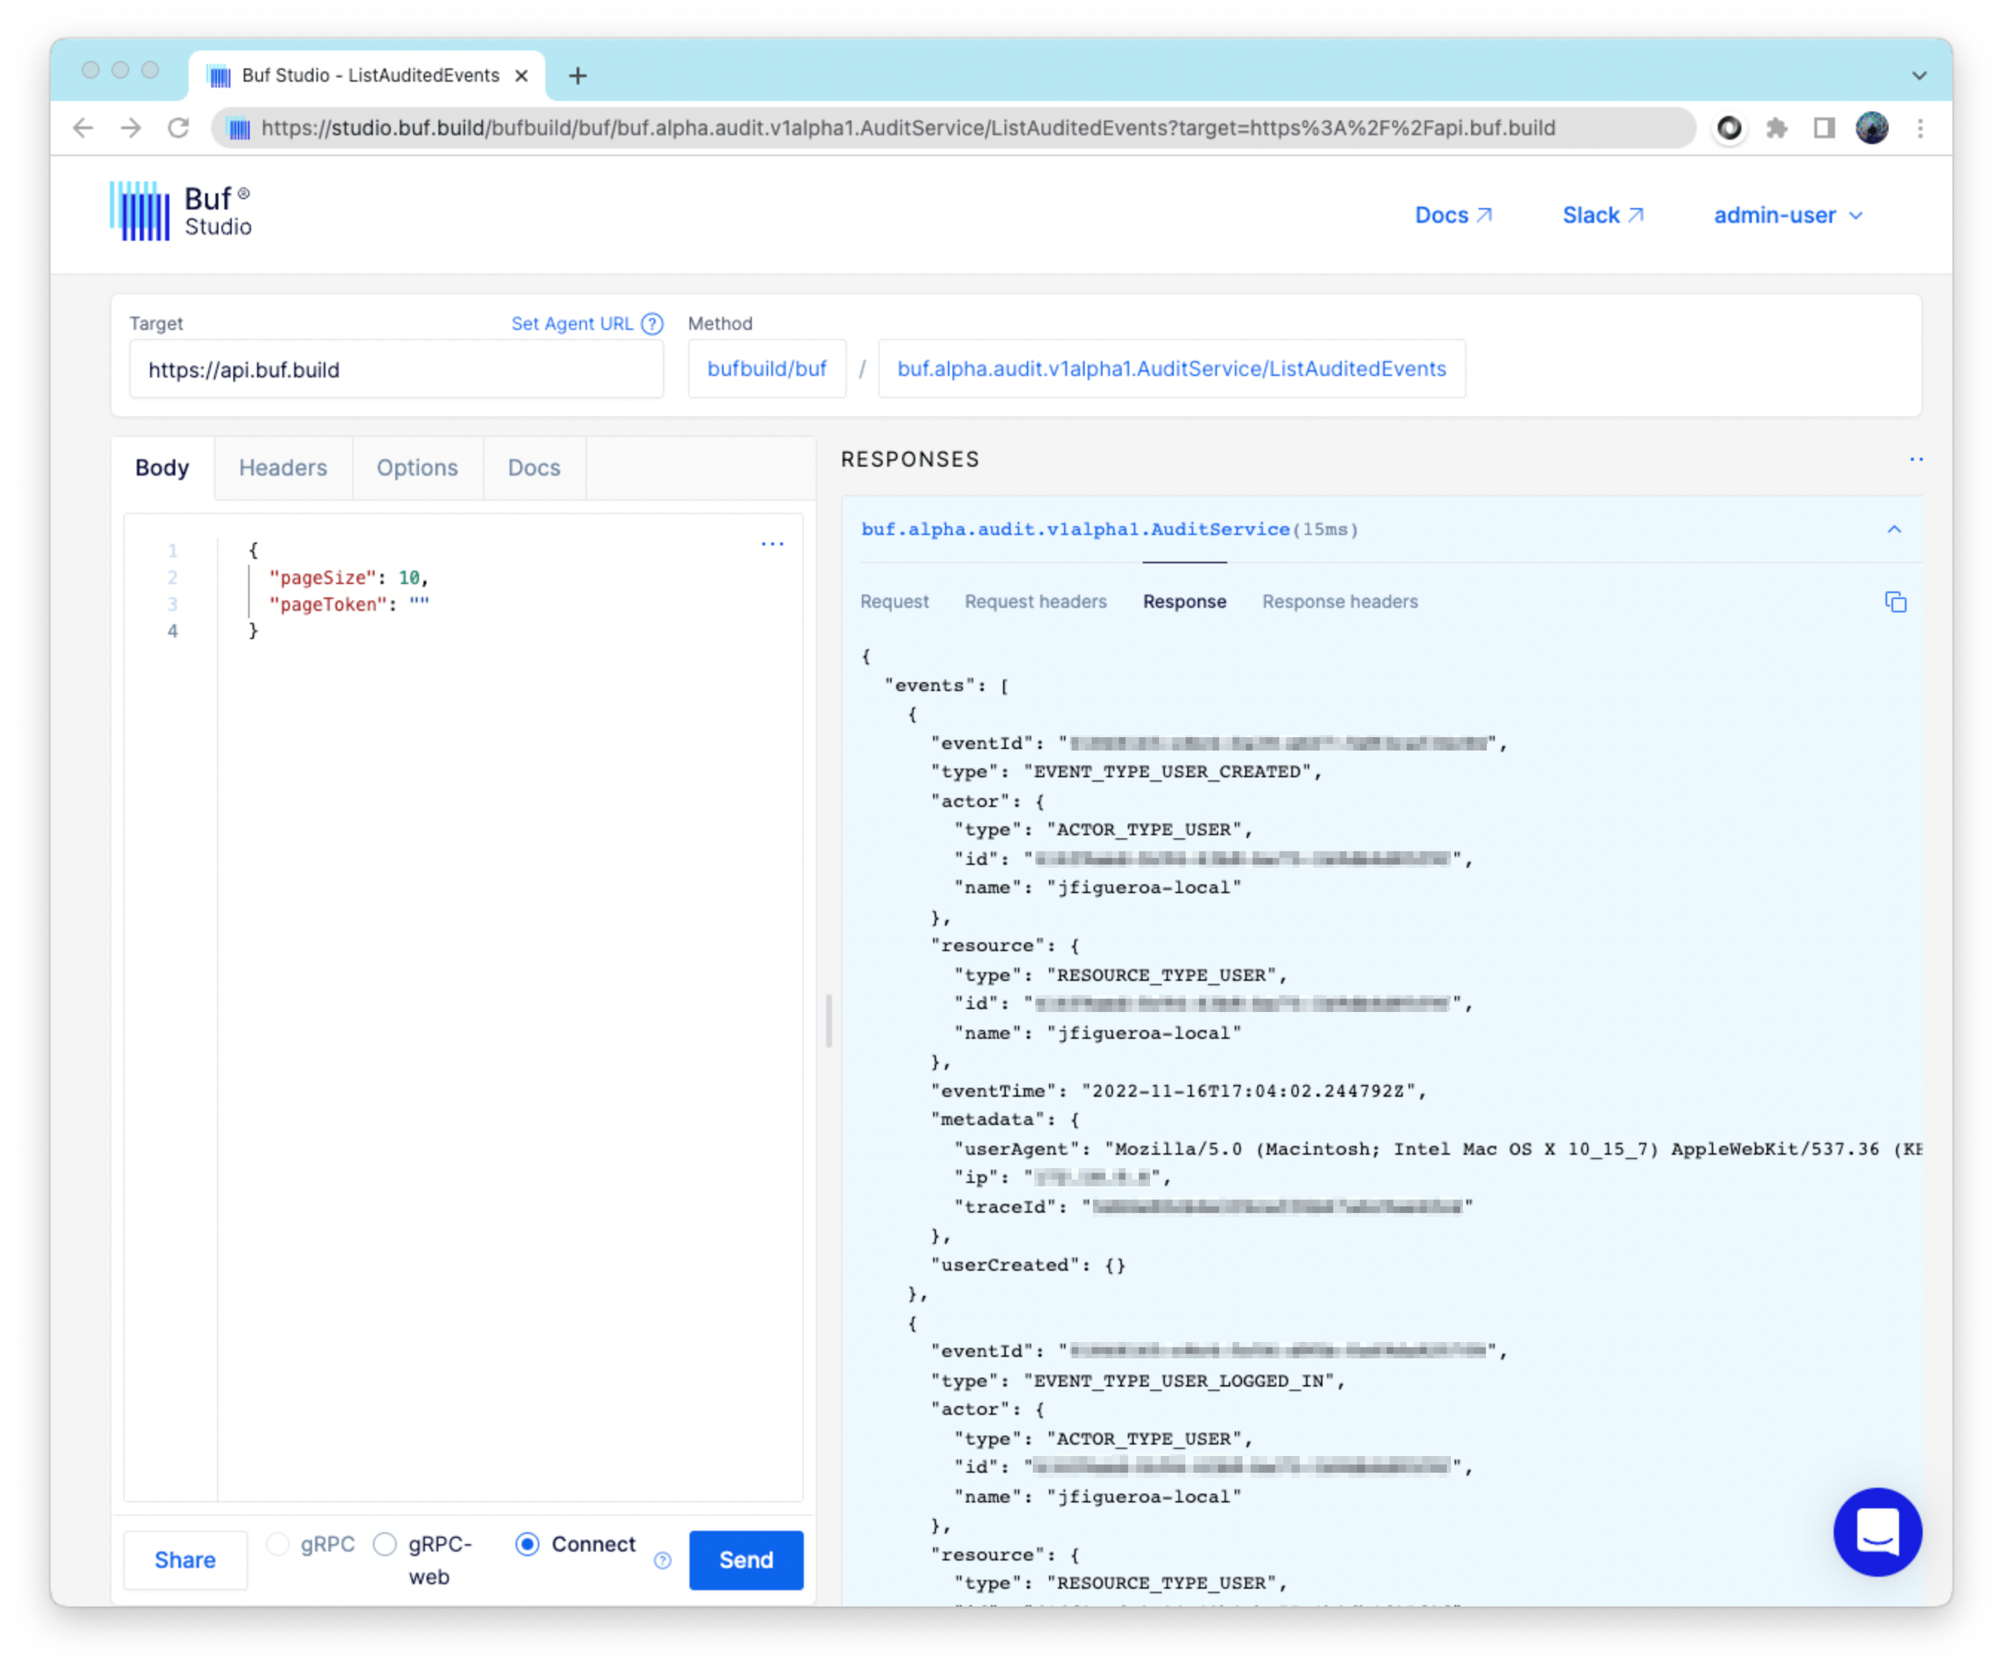Show the Response tab
The height and width of the screenshot is (1669, 2003).
(1184, 601)
